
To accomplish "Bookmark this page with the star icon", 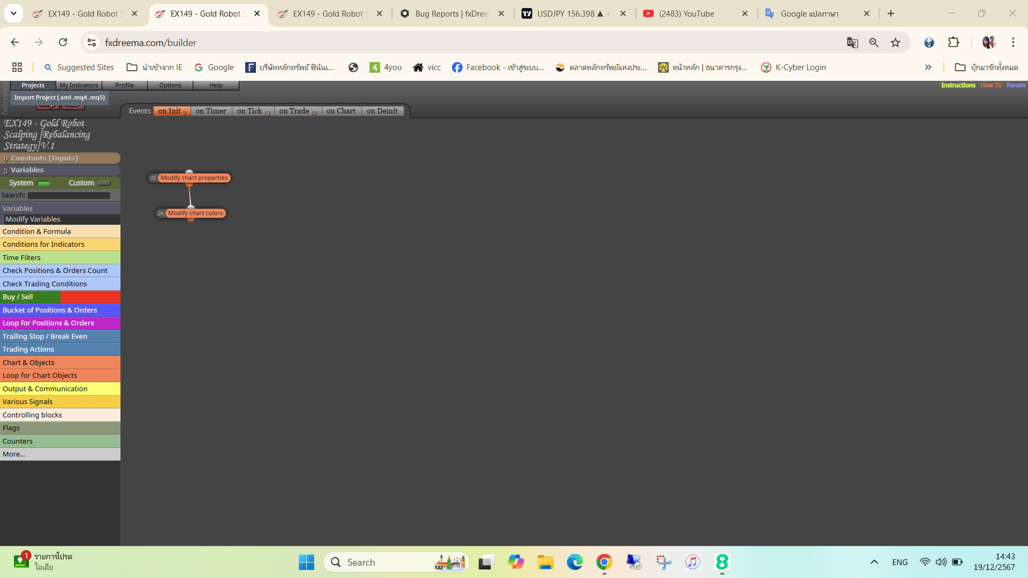I will 895,42.
